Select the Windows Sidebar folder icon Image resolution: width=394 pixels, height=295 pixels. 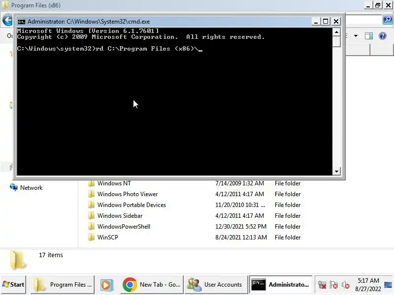coord(91,216)
